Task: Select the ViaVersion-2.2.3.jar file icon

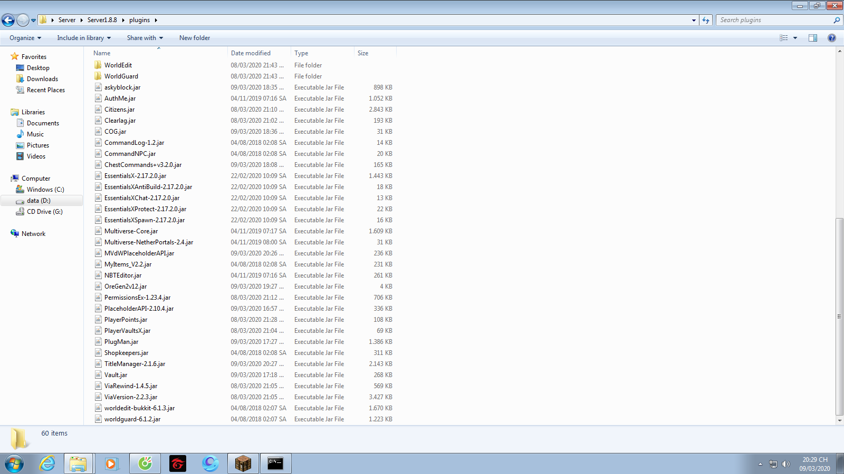Action: 98,397
